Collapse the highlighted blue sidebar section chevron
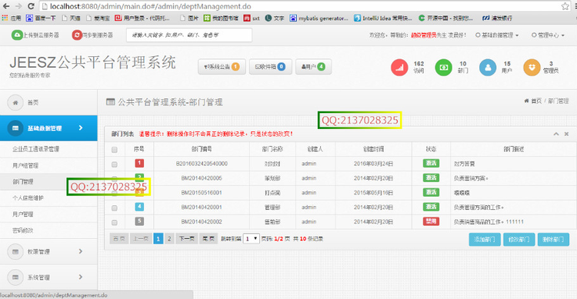The height and width of the screenshot is (299, 577). tap(81, 128)
